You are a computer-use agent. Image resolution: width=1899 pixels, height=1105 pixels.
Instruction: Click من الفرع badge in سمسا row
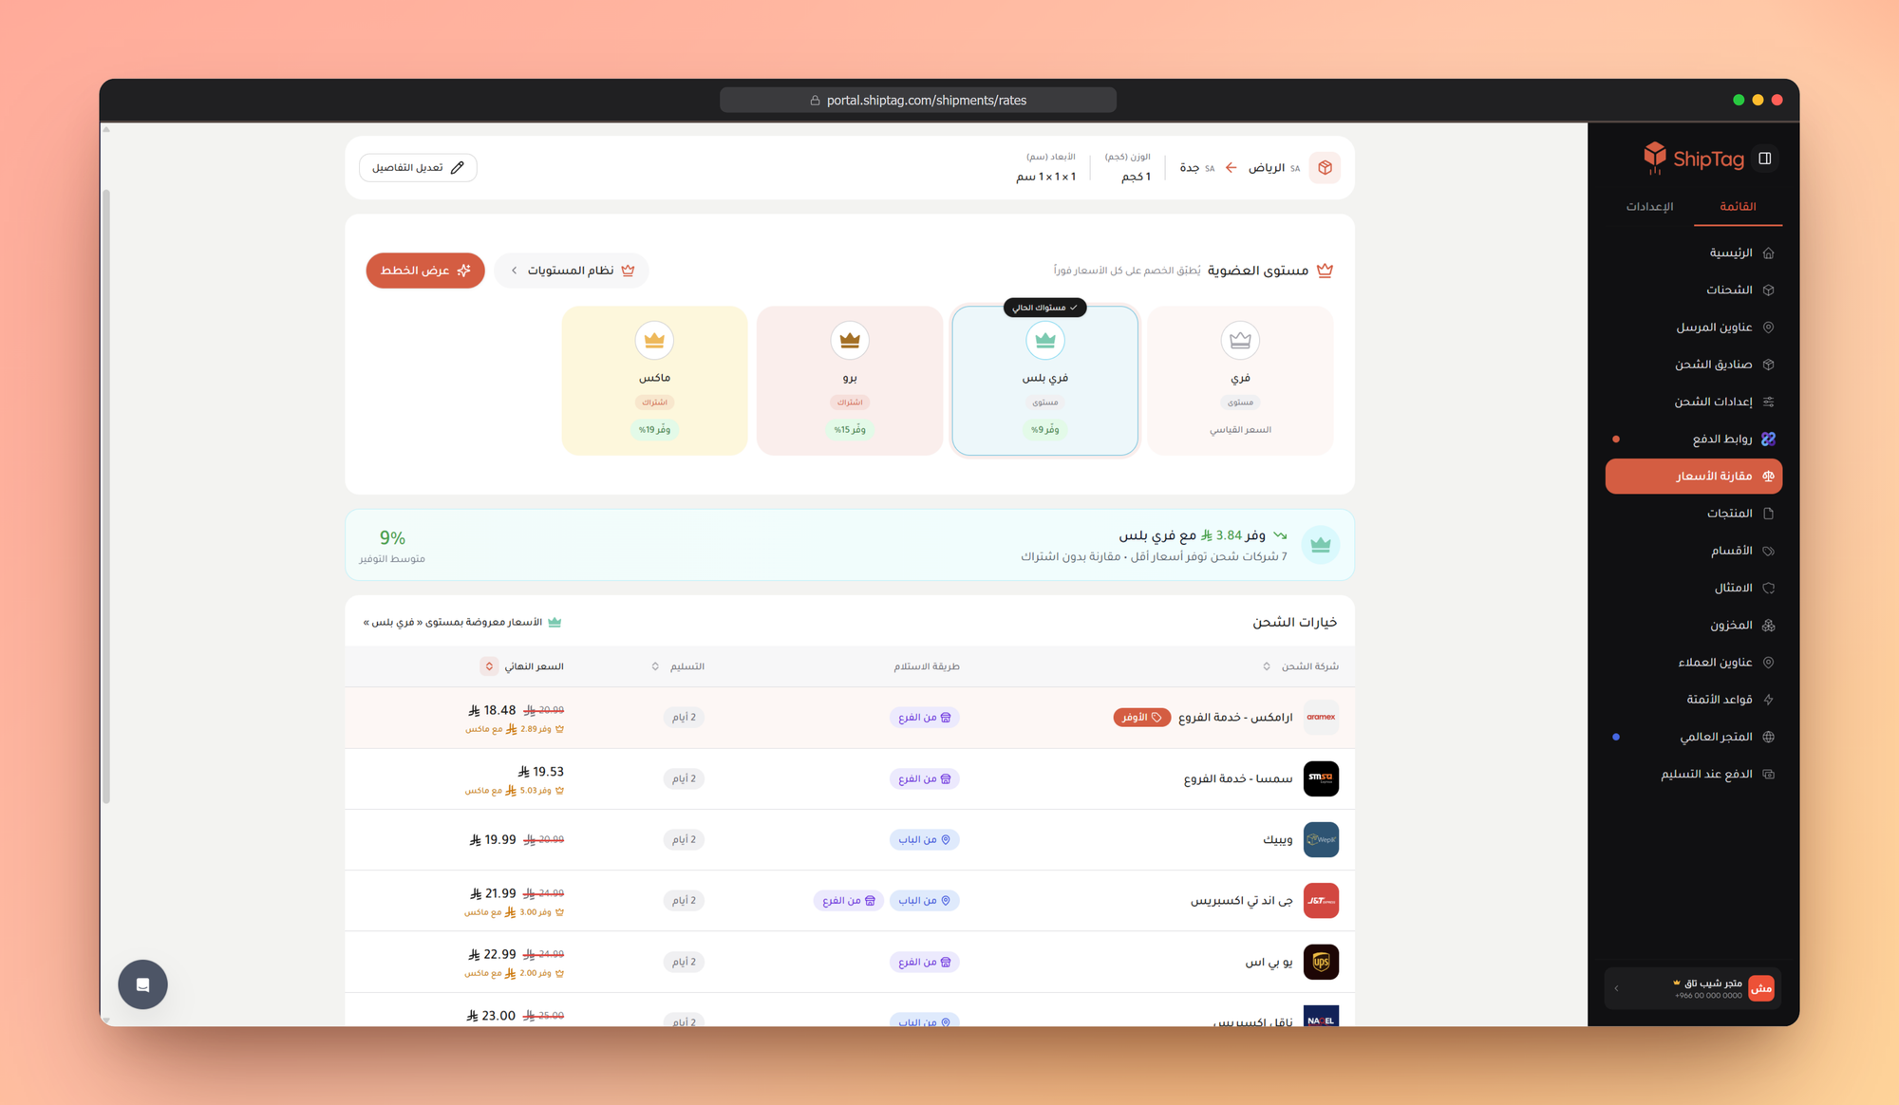924,778
